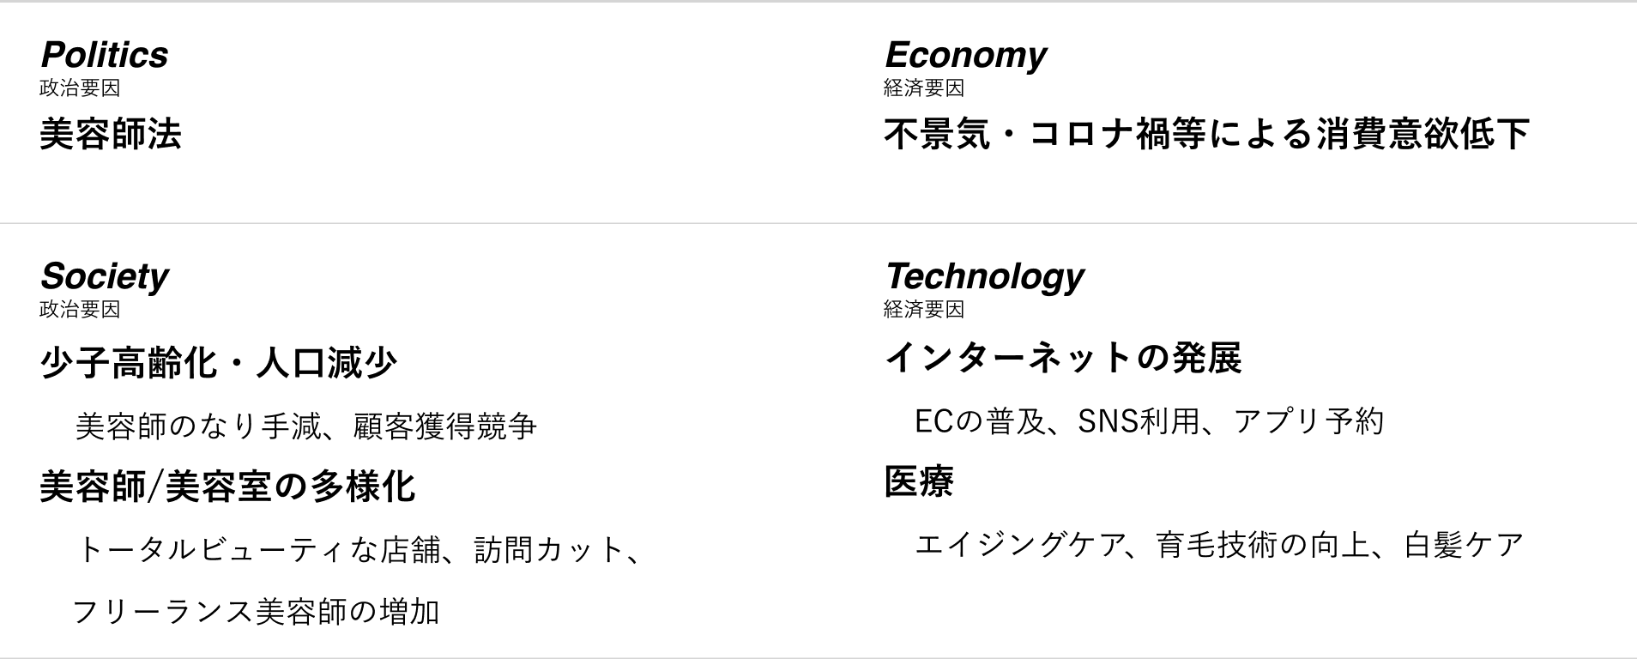Click ECの普及、SNS利用 line

click(x=1149, y=421)
